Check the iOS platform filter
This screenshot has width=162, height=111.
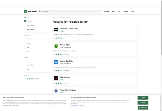point(25,51)
